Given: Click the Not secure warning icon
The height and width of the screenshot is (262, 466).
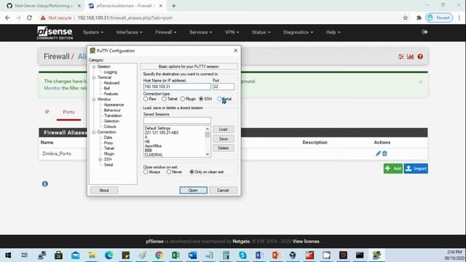Looking at the screenshot, I should (x=43, y=17).
